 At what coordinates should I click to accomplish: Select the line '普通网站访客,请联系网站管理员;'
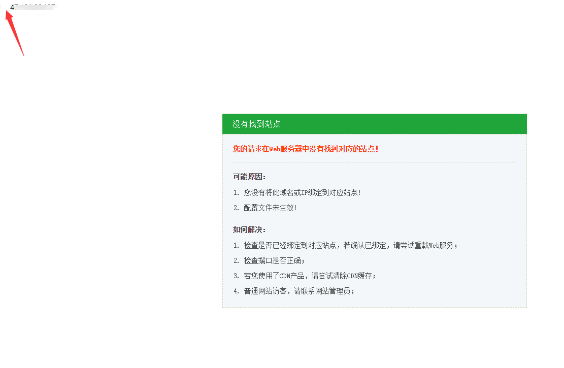(x=299, y=291)
